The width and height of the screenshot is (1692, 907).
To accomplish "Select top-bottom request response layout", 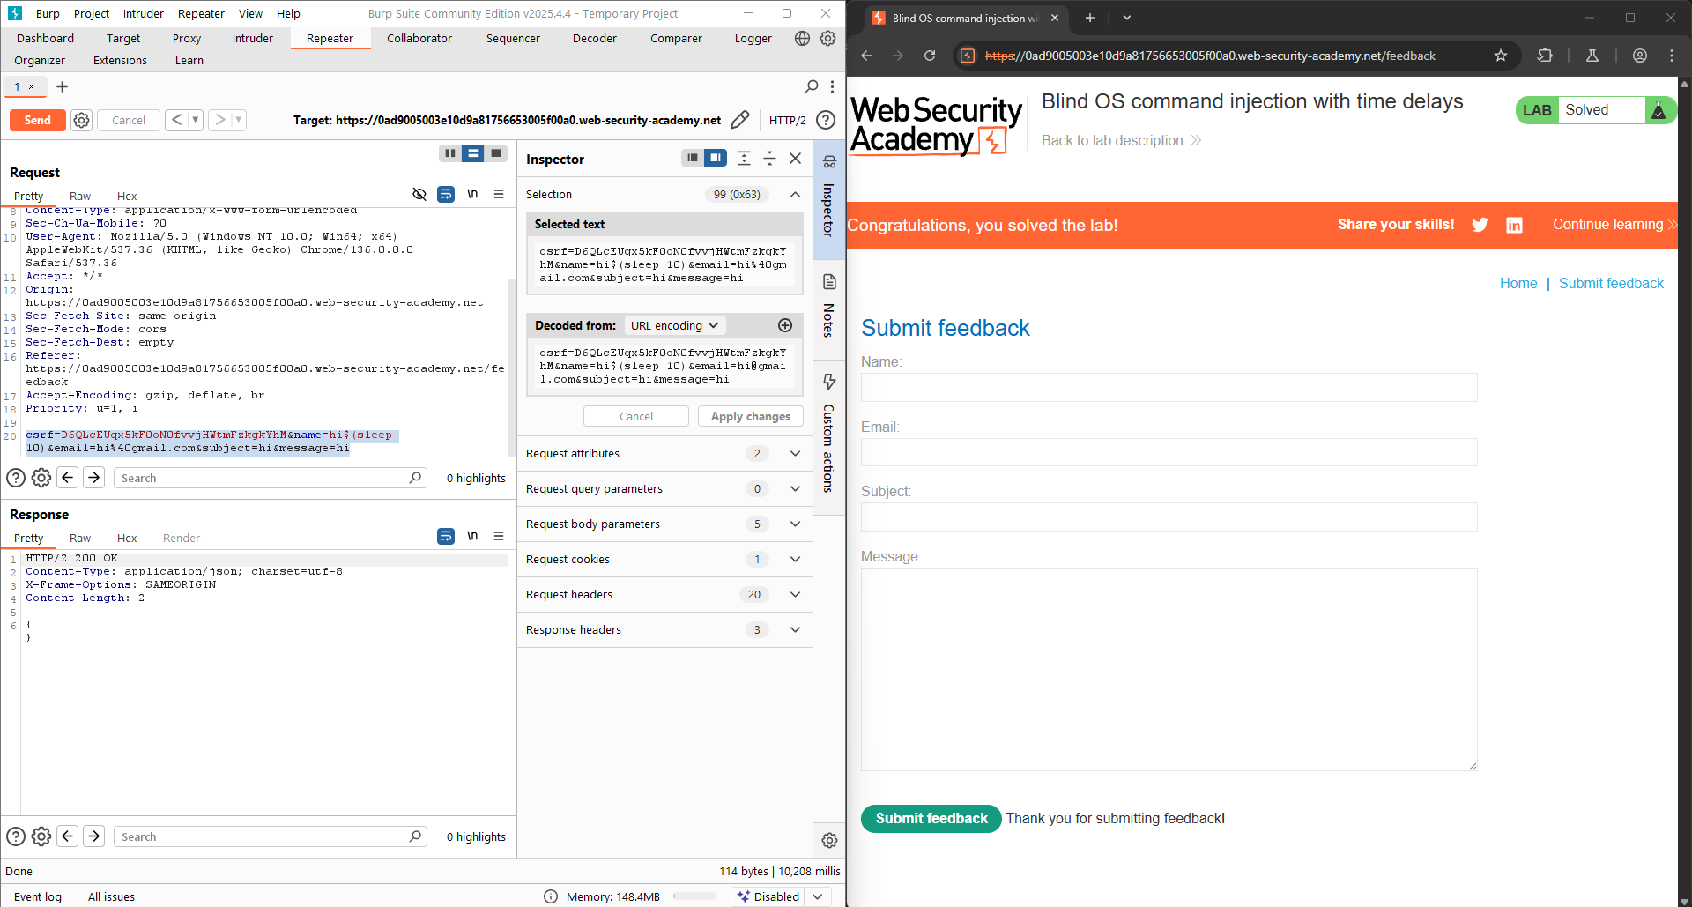I will click(473, 153).
